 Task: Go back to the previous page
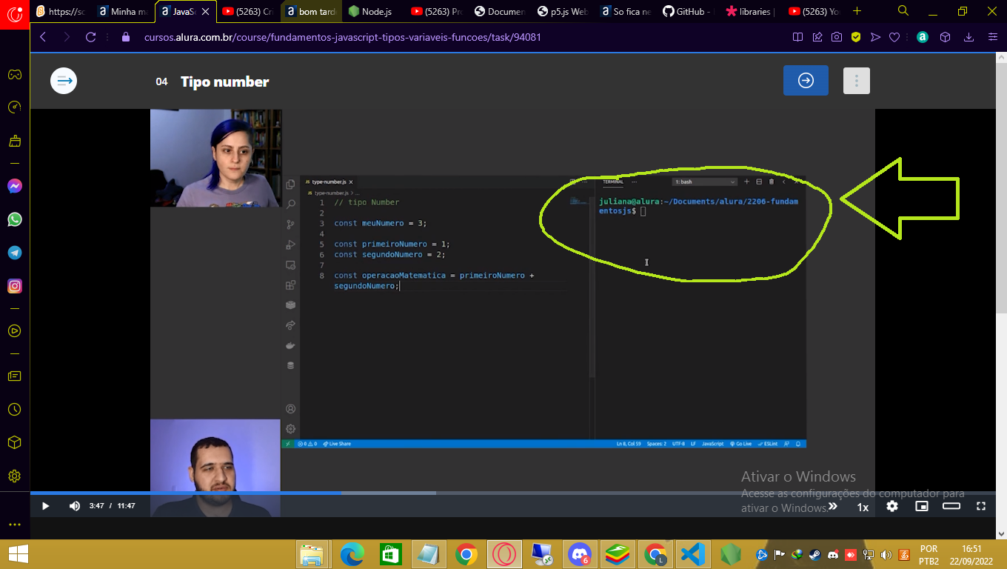point(43,37)
